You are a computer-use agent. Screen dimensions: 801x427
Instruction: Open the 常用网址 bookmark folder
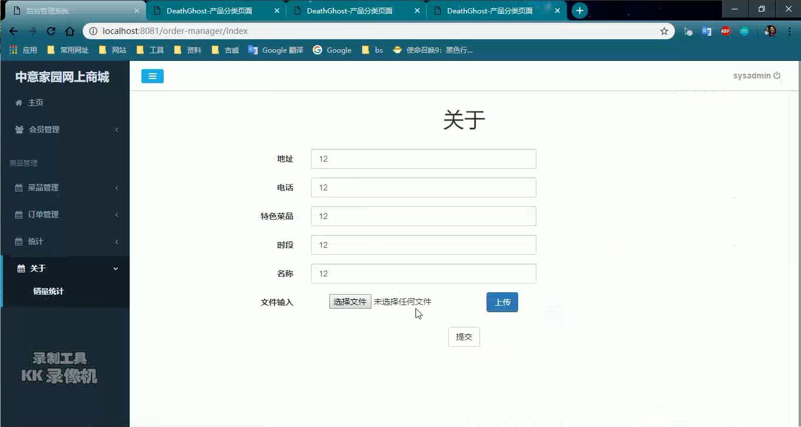[68, 50]
